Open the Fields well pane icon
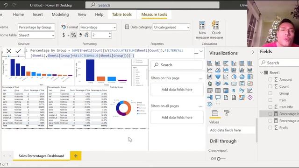This screenshot has height=168, width=299. point(215,113)
